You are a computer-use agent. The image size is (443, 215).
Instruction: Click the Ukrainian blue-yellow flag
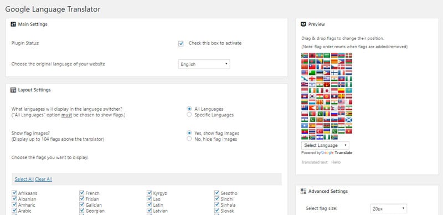coord(327,131)
